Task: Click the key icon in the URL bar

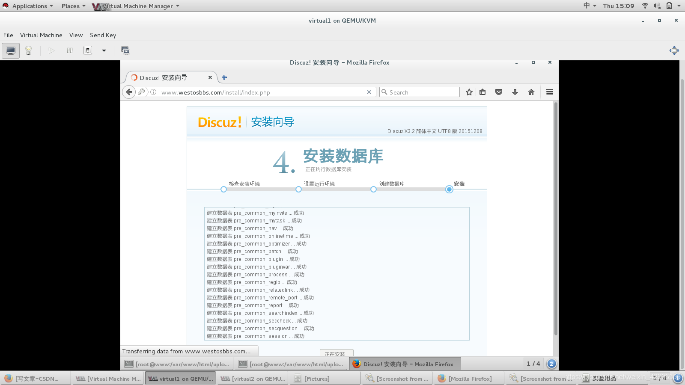Action: click(141, 92)
